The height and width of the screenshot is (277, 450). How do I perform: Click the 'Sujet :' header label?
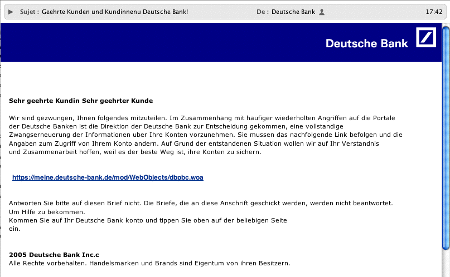point(29,11)
